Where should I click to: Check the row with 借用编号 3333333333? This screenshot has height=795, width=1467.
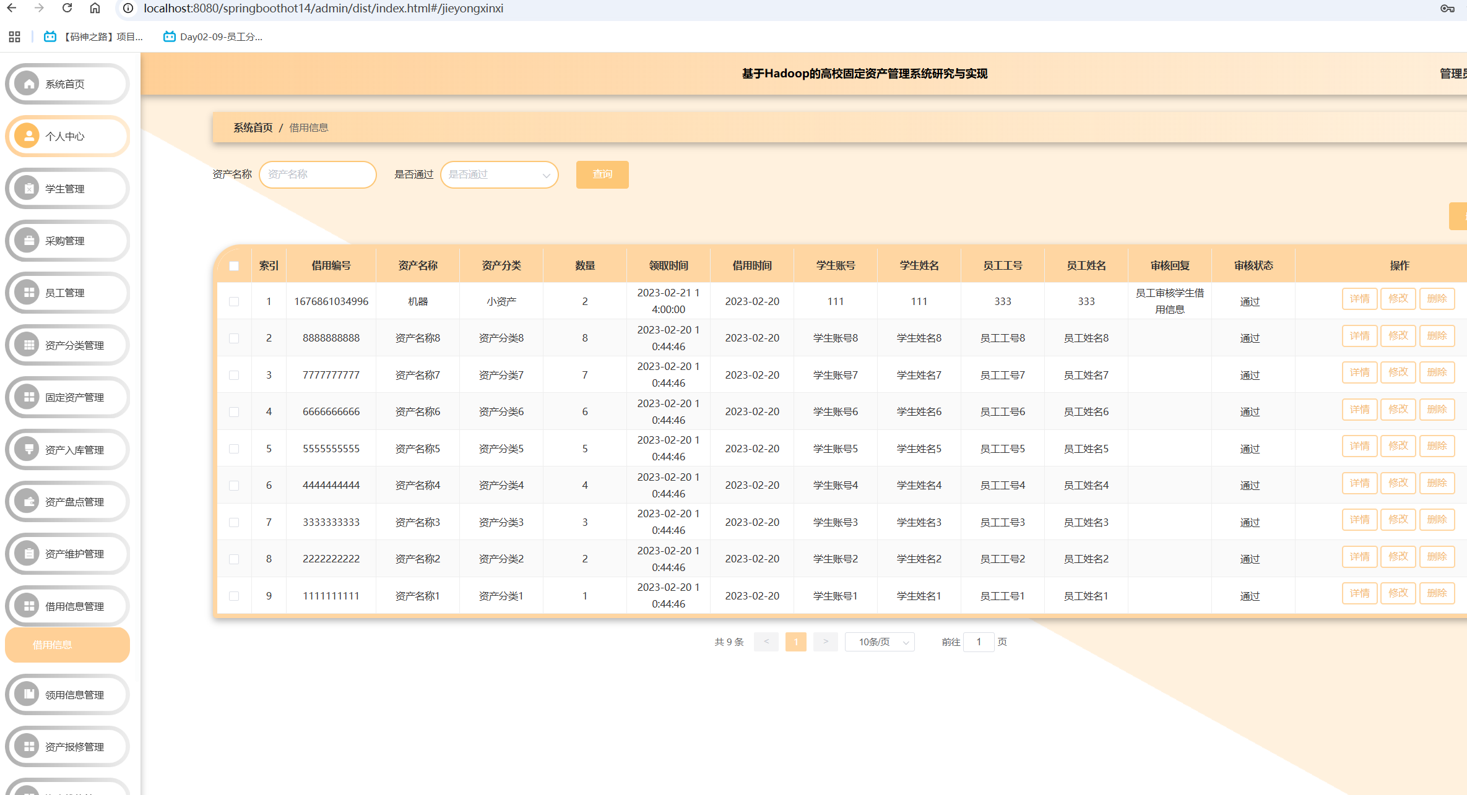(x=234, y=522)
